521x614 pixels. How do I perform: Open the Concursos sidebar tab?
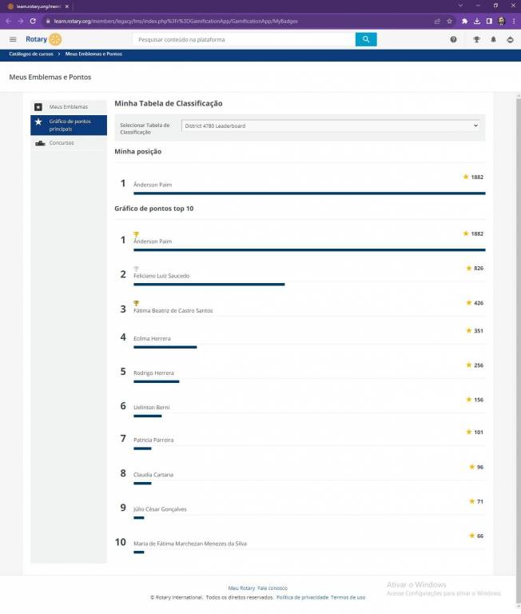click(62, 143)
